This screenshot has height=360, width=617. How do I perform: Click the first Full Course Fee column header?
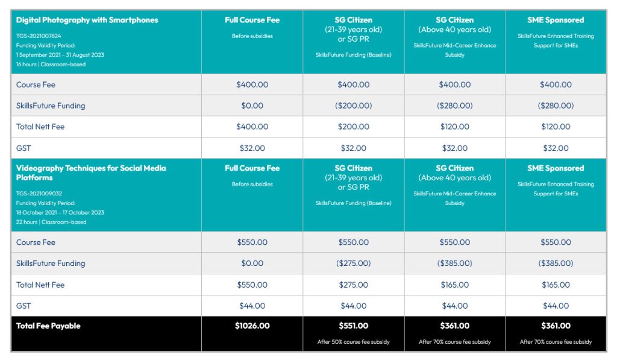(x=252, y=20)
